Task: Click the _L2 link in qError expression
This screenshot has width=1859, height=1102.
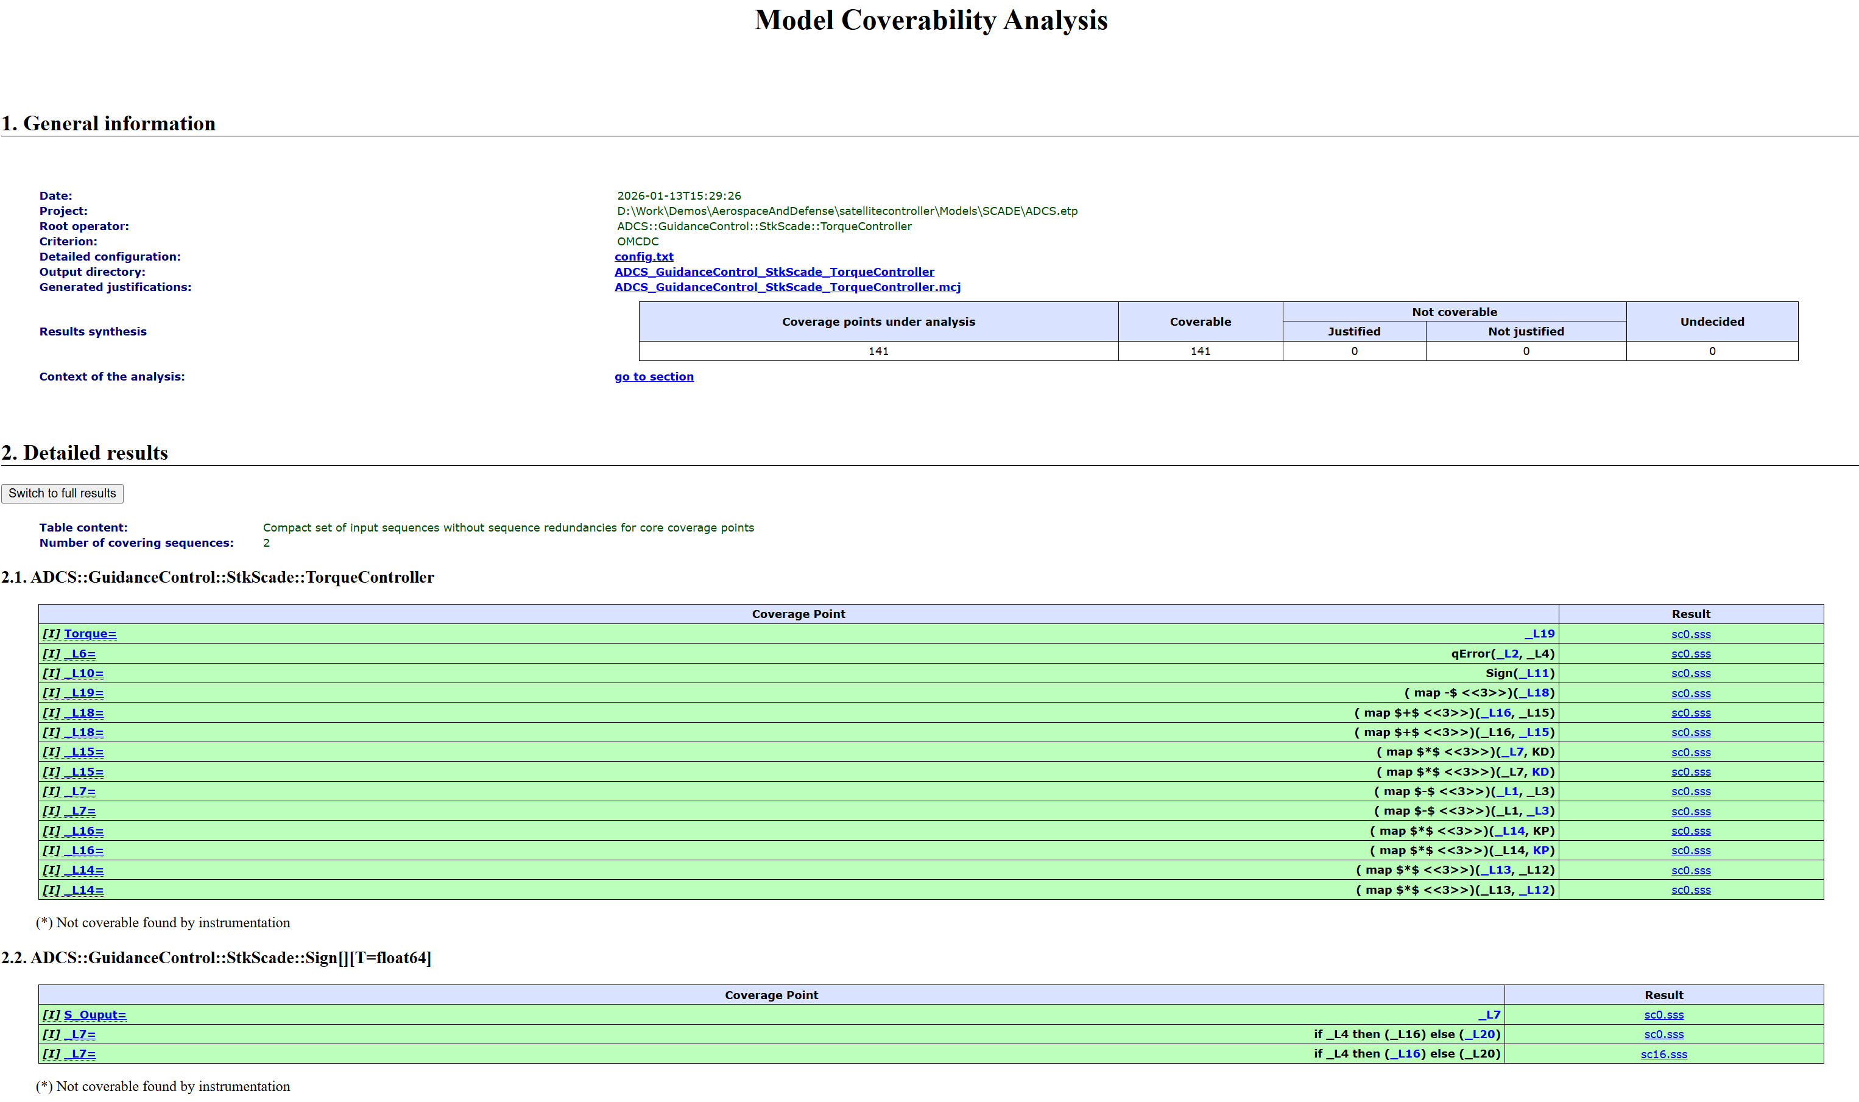Action: pos(1507,653)
